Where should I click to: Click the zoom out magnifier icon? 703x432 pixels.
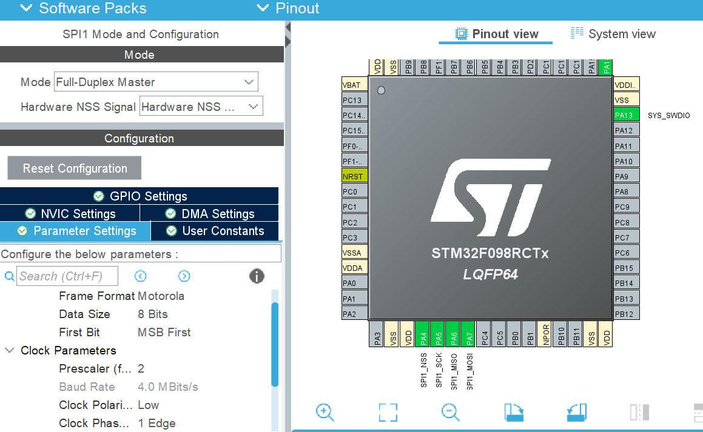tap(450, 412)
